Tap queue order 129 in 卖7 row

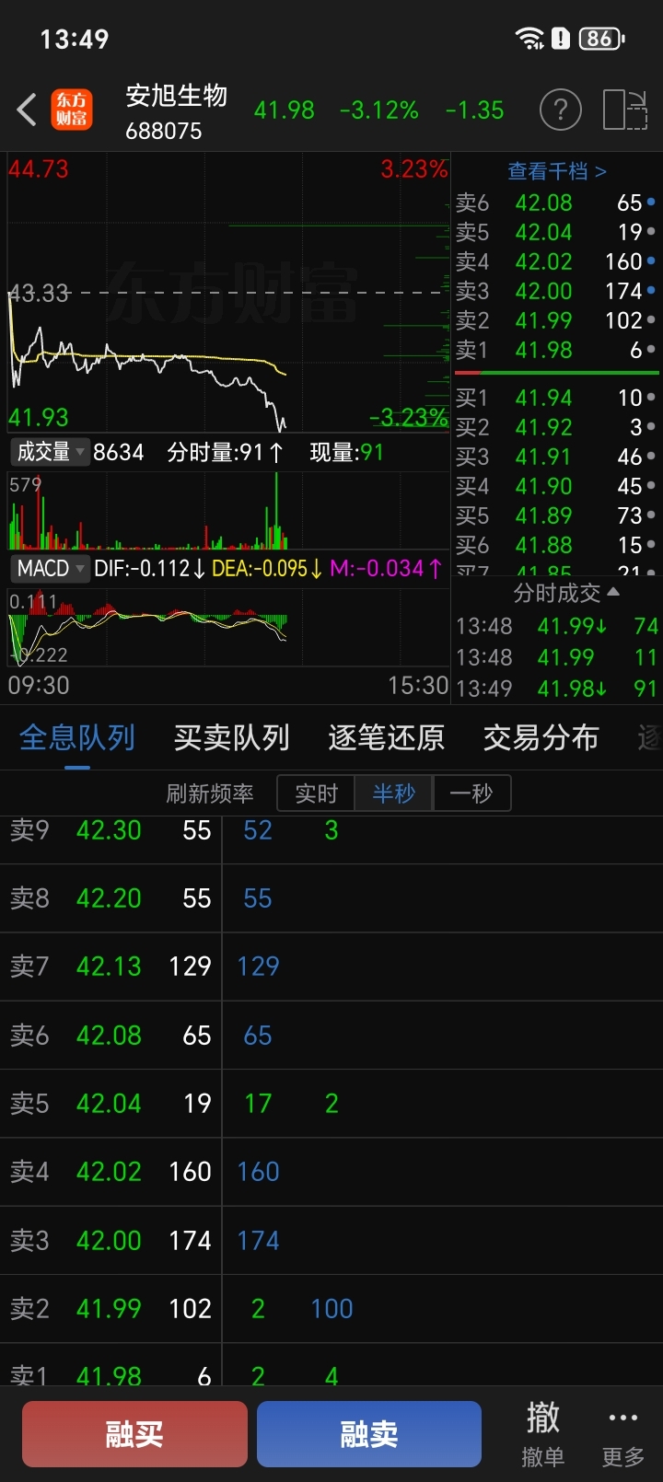click(258, 967)
